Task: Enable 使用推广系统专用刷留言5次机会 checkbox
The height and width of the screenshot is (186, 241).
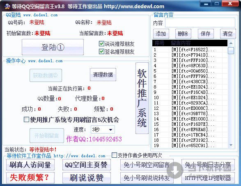Action: coord(26,120)
